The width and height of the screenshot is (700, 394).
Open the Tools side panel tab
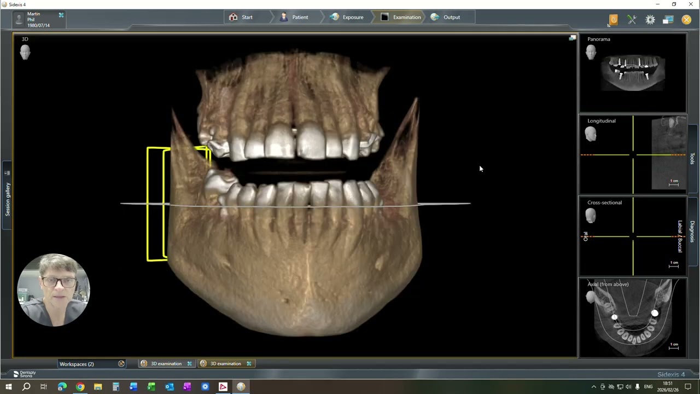(692, 158)
